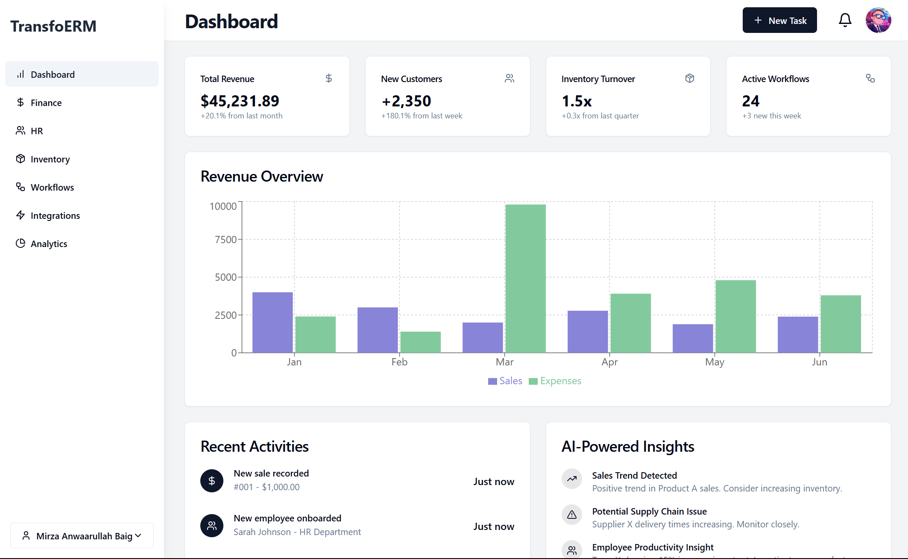Select Analytics from the sidebar

pos(49,244)
